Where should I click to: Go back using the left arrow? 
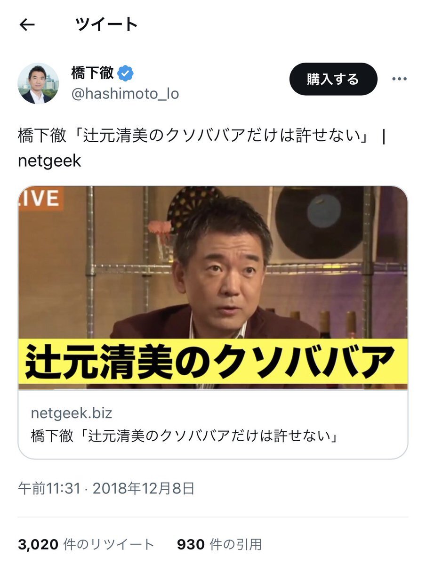28,25
